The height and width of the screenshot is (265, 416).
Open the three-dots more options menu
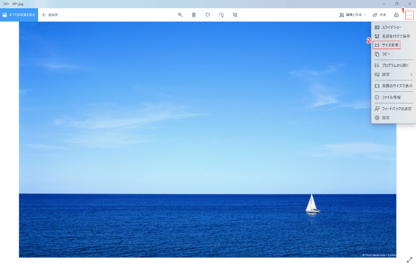409,15
